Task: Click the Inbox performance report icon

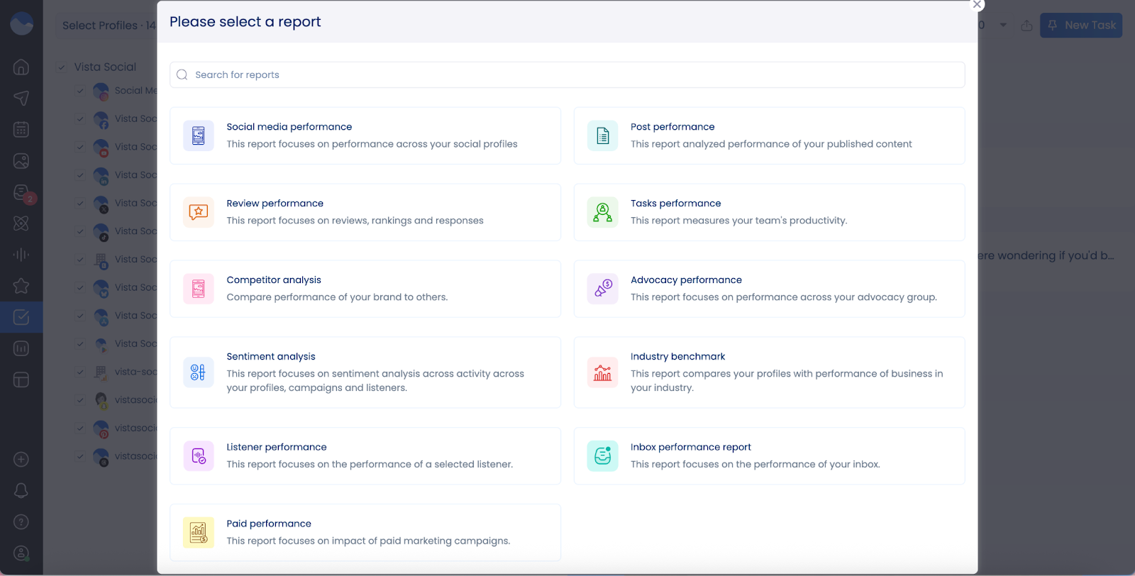Action: pyautogui.click(x=602, y=456)
